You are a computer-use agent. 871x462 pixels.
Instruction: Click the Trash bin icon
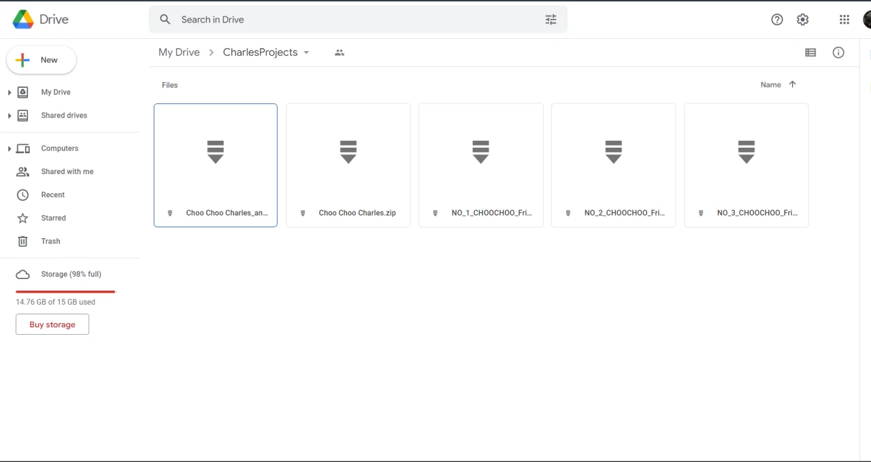click(22, 242)
